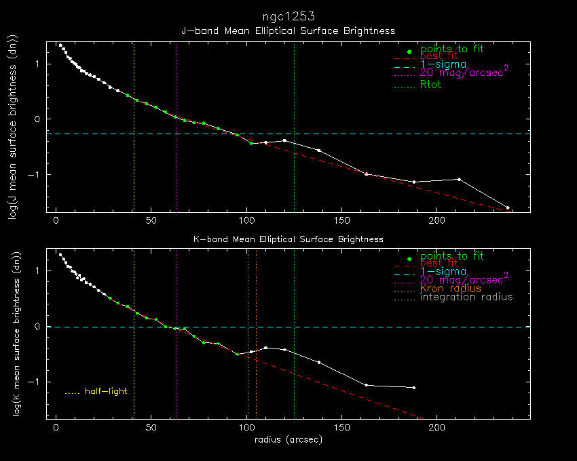The width and height of the screenshot is (577, 461).
Task: Click '1-sigma' legend entry in K-band plot
Action: click(443, 271)
